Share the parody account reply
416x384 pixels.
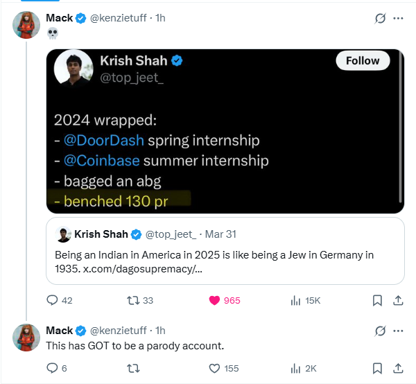(x=398, y=368)
